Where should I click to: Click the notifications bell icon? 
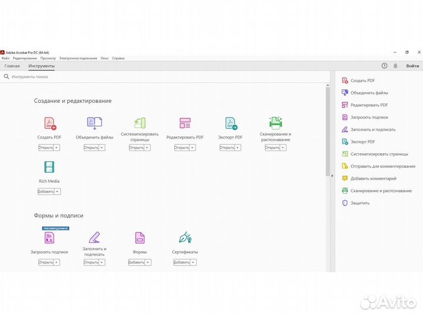tap(395, 66)
